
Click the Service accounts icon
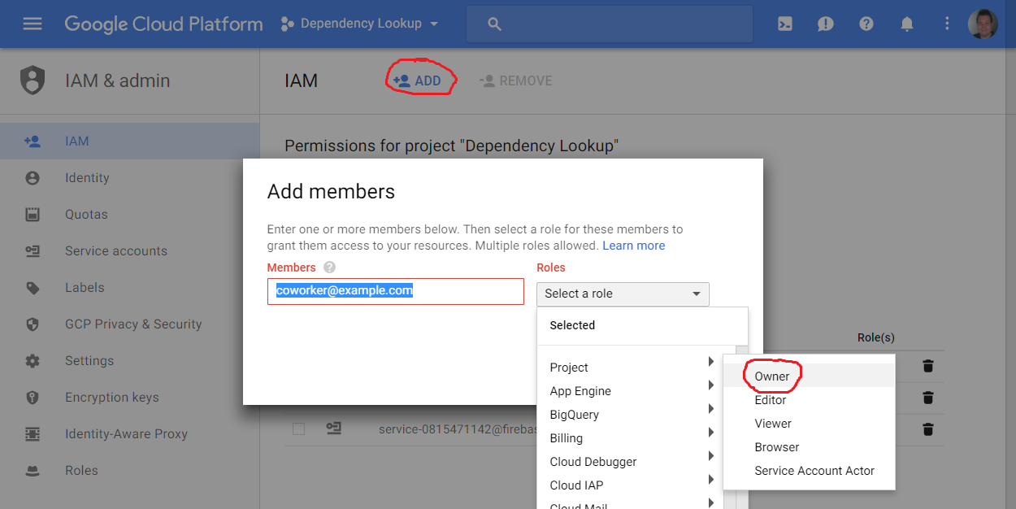33,251
